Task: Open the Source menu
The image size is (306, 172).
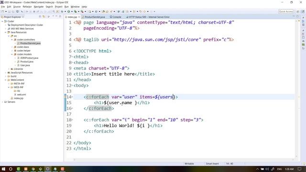Action: coord(17,7)
